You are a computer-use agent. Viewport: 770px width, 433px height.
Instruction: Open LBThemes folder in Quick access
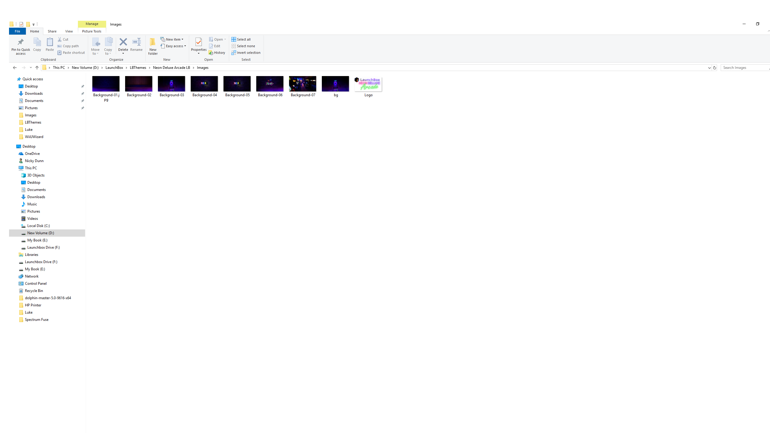coord(33,122)
